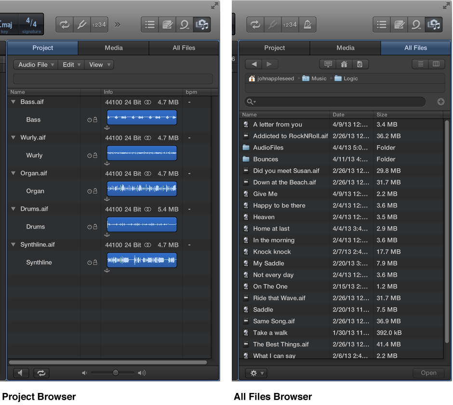
Task: Enable the Metronome
Action: 307,24
